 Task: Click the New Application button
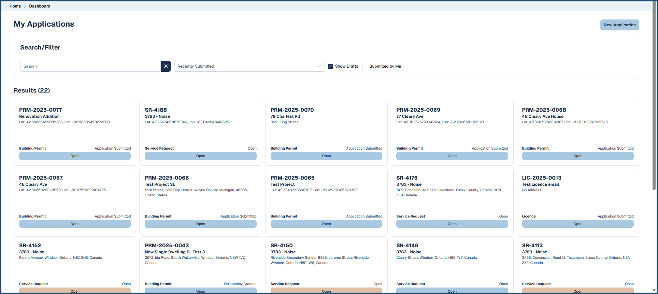[x=619, y=25]
